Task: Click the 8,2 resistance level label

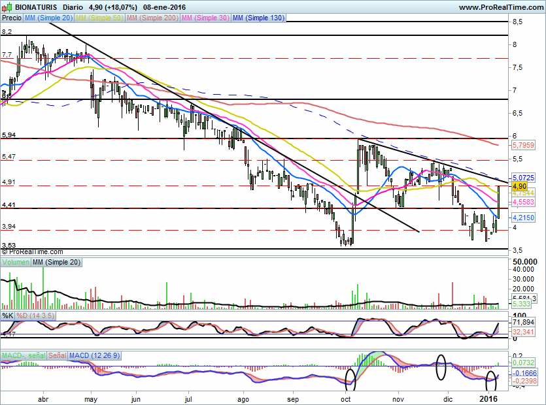Action: coord(7,31)
